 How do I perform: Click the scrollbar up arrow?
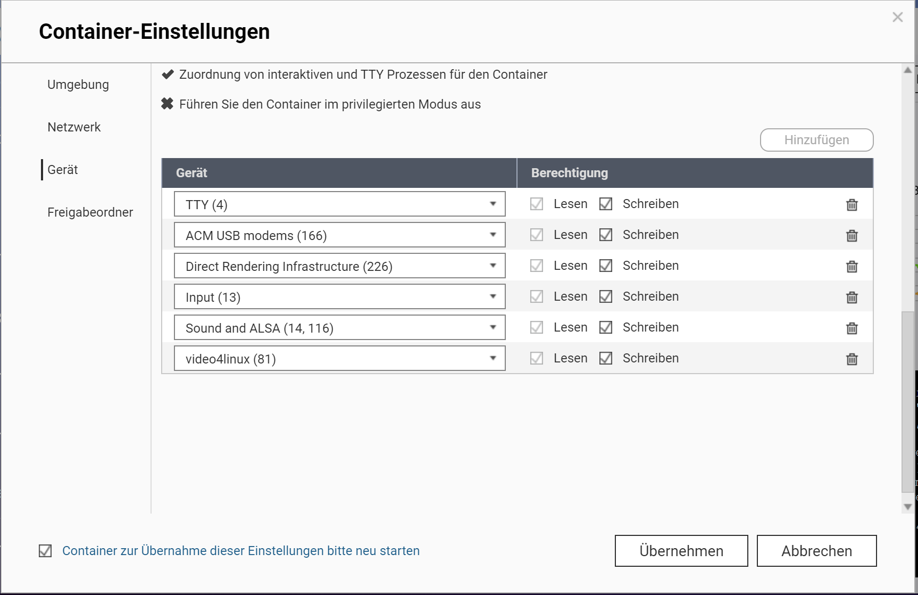[908, 70]
